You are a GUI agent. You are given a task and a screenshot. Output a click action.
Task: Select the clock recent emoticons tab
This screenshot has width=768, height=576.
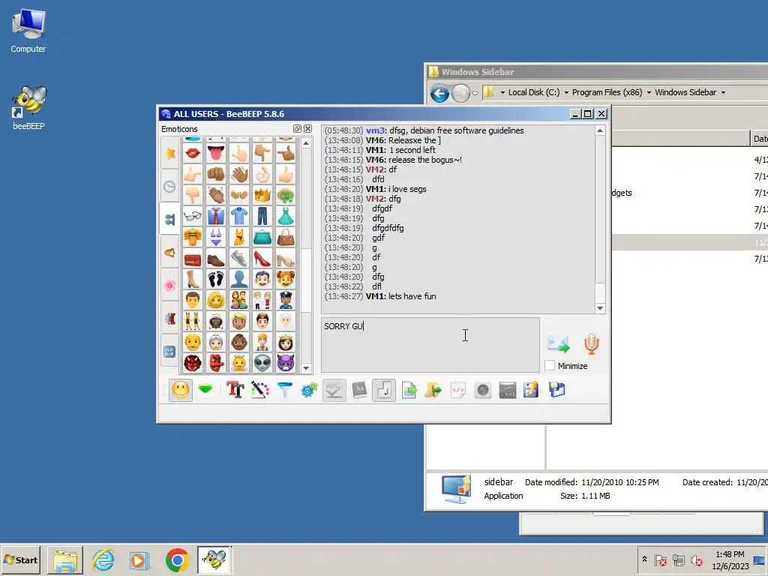(x=170, y=187)
